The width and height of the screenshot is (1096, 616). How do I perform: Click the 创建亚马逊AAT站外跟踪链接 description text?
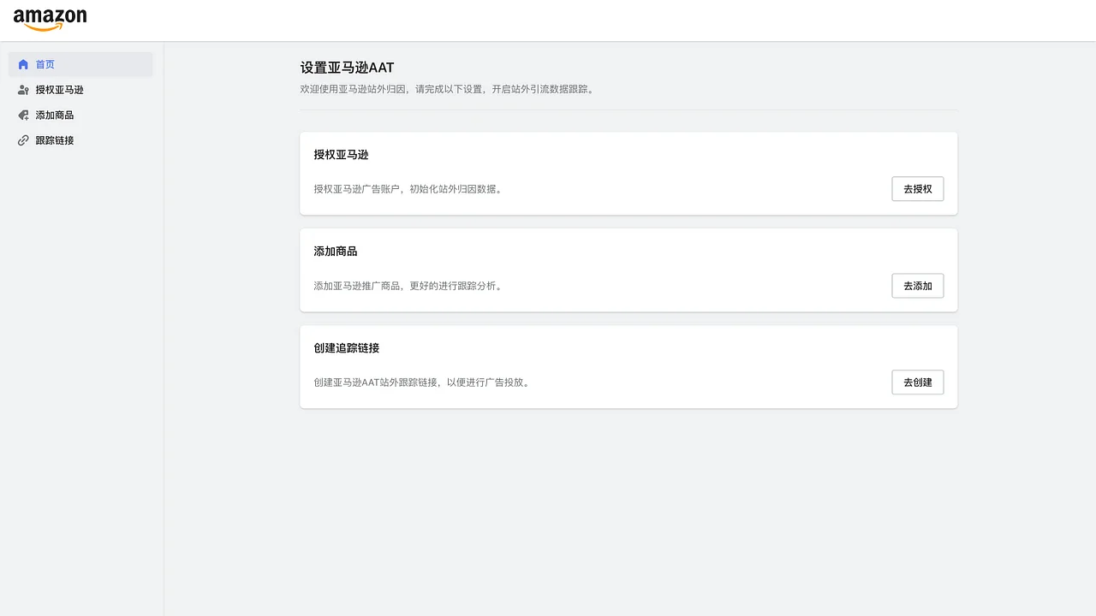(x=423, y=382)
